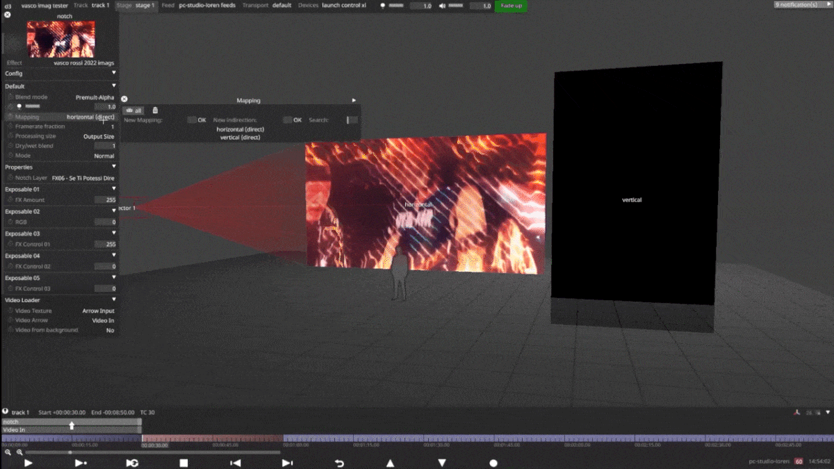
Task: Expand the Mapping popup arrow at top right
Action: tap(354, 101)
